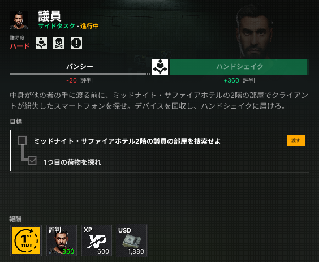
Task: Click the USD 1,880 cash reward icon
Action: pos(132,240)
